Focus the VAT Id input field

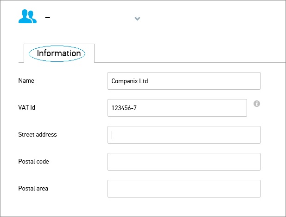[177, 108]
